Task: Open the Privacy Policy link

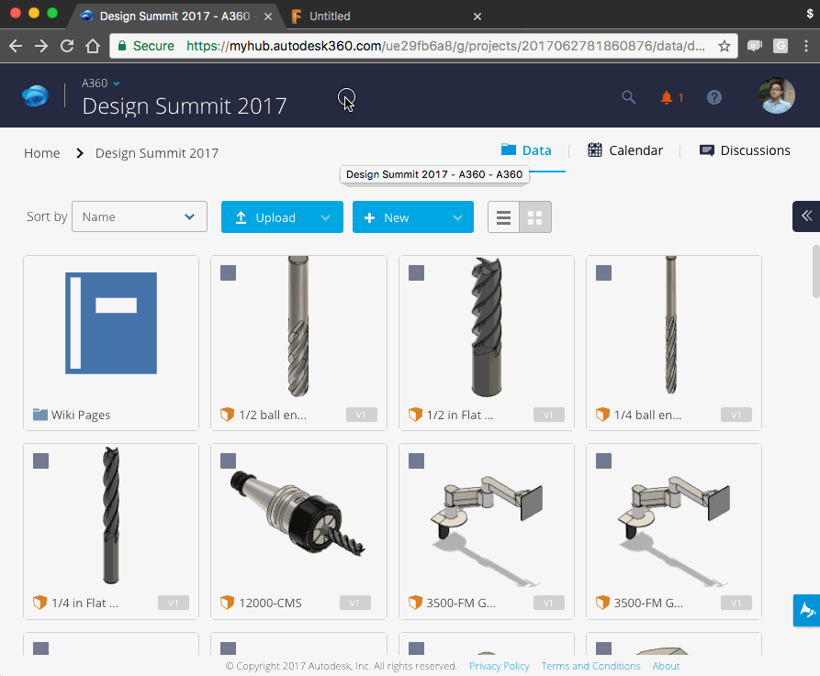Action: tap(499, 666)
